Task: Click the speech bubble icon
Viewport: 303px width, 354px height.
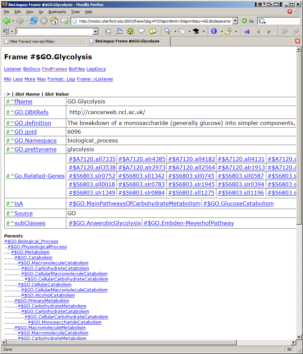Action: point(142,31)
